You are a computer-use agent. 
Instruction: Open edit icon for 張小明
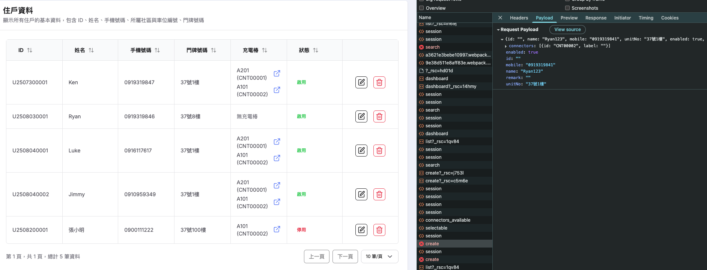361,230
